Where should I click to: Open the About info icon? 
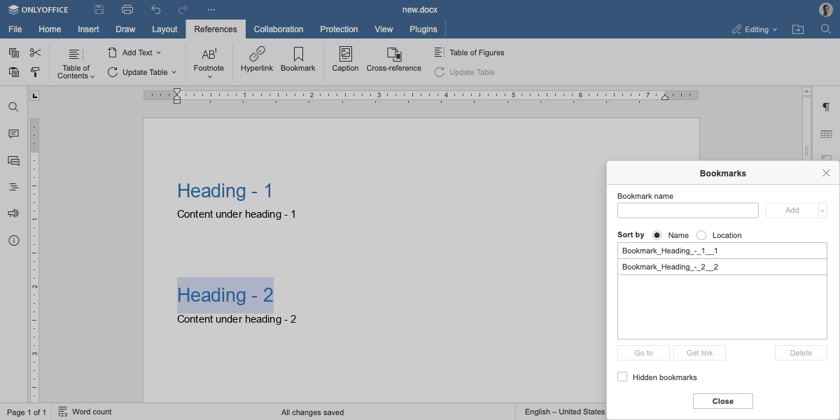click(13, 240)
